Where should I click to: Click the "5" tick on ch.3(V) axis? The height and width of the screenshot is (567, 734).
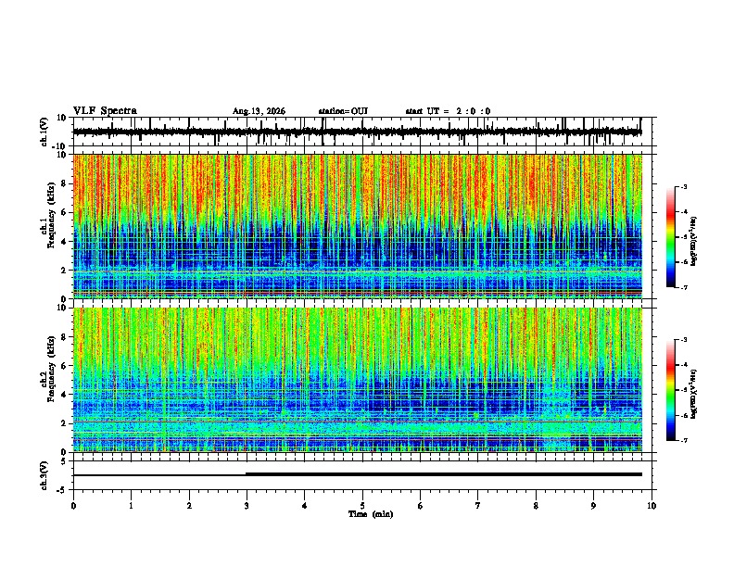click(x=64, y=461)
